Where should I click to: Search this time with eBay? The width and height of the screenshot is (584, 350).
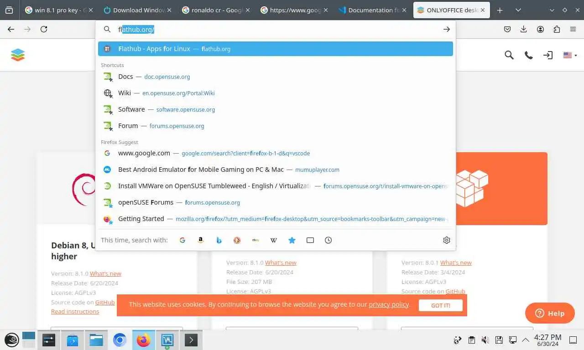pyautogui.click(x=255, y=240)
